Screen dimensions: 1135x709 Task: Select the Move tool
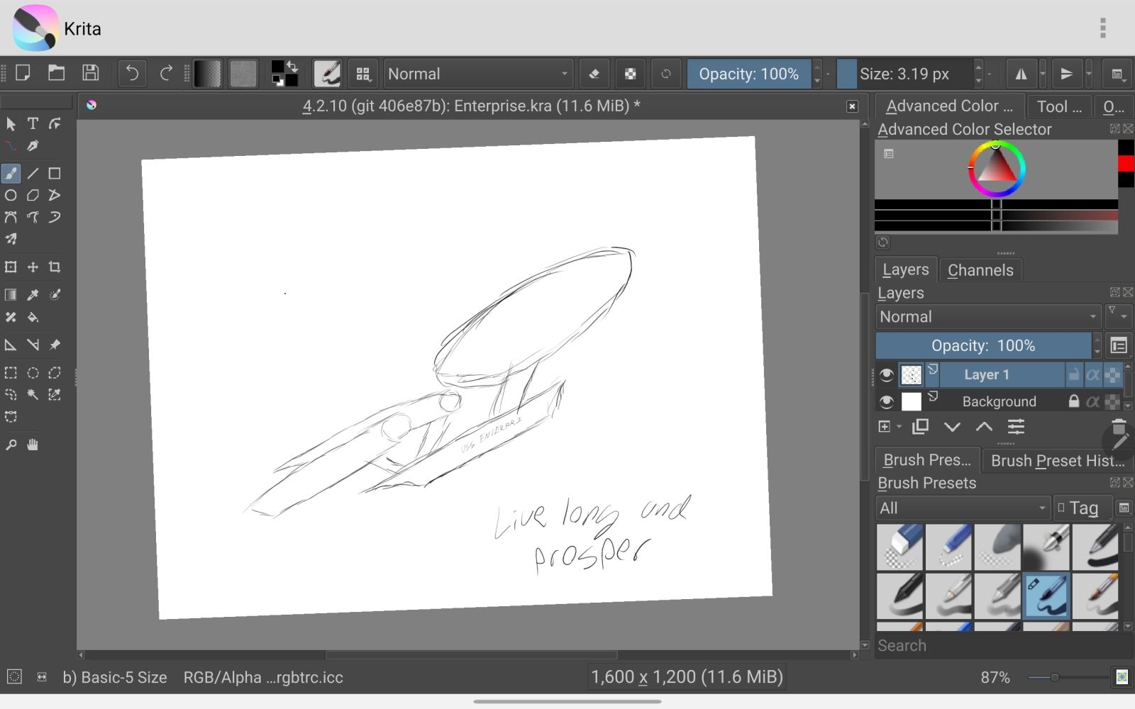(33, 267)
